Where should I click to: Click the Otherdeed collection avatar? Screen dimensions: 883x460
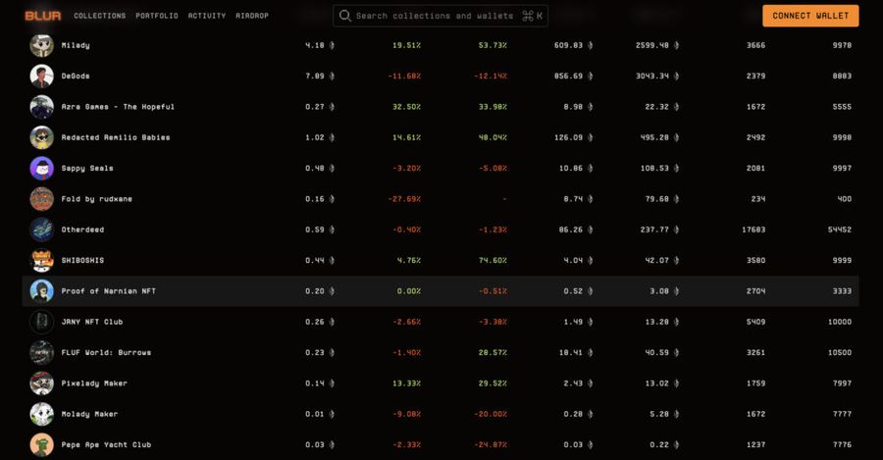(41, 230)
